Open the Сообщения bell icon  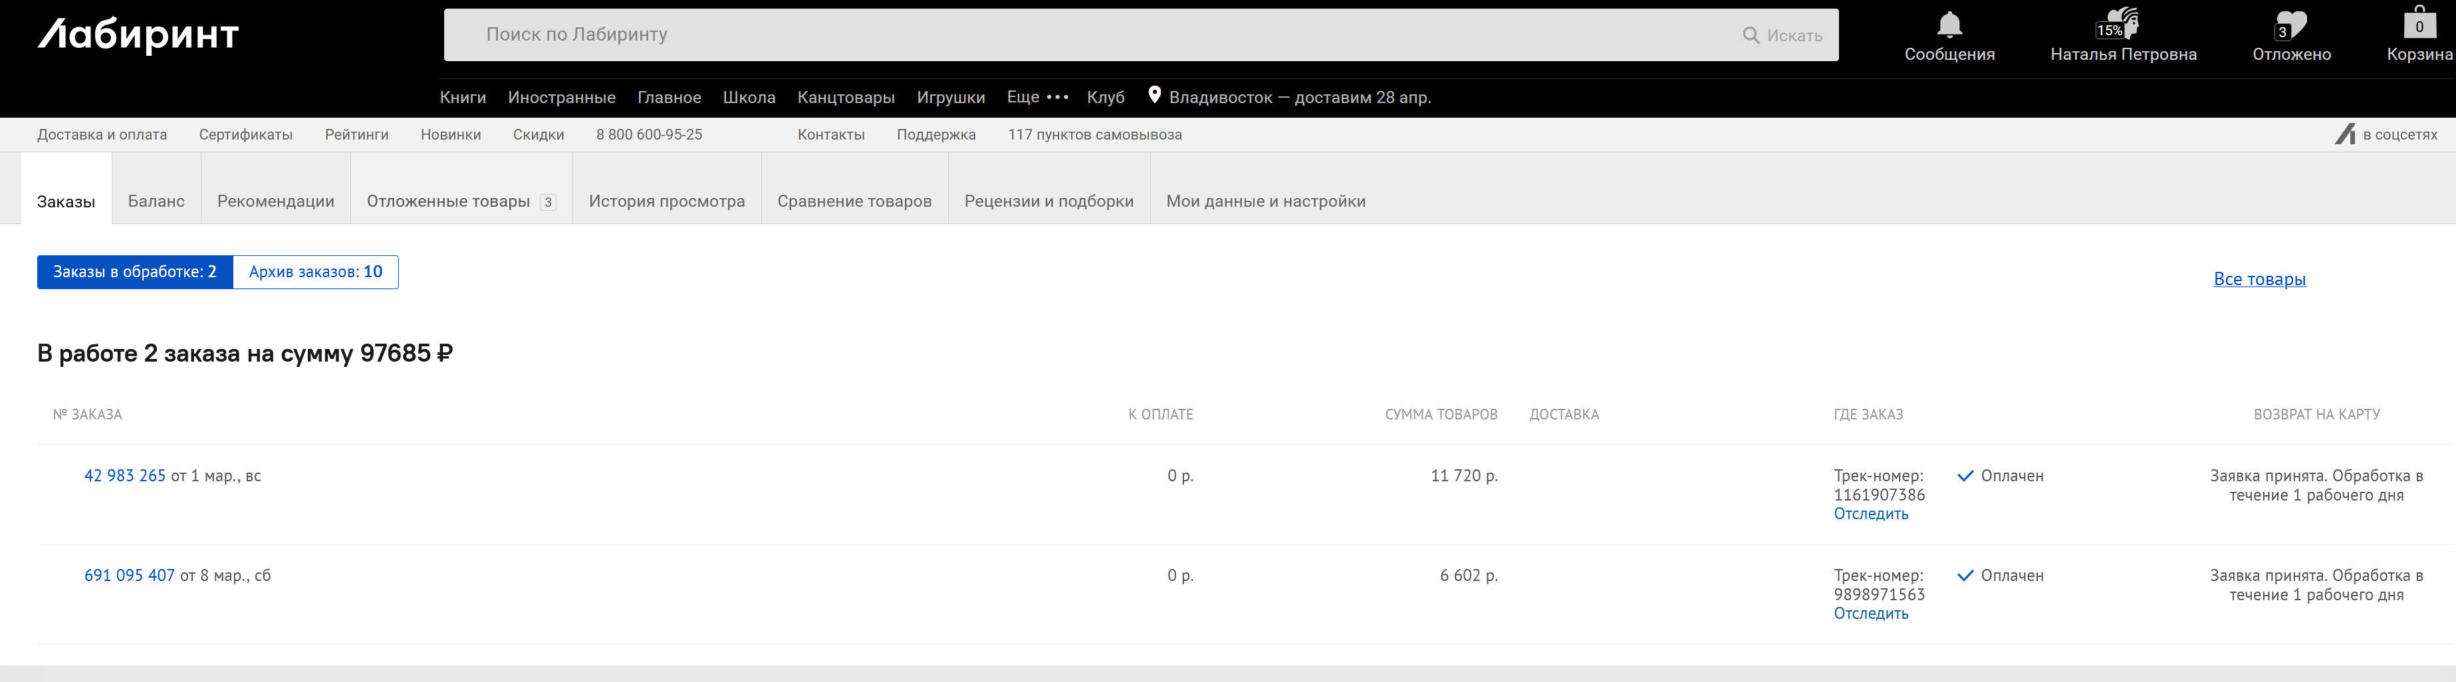1949,24
